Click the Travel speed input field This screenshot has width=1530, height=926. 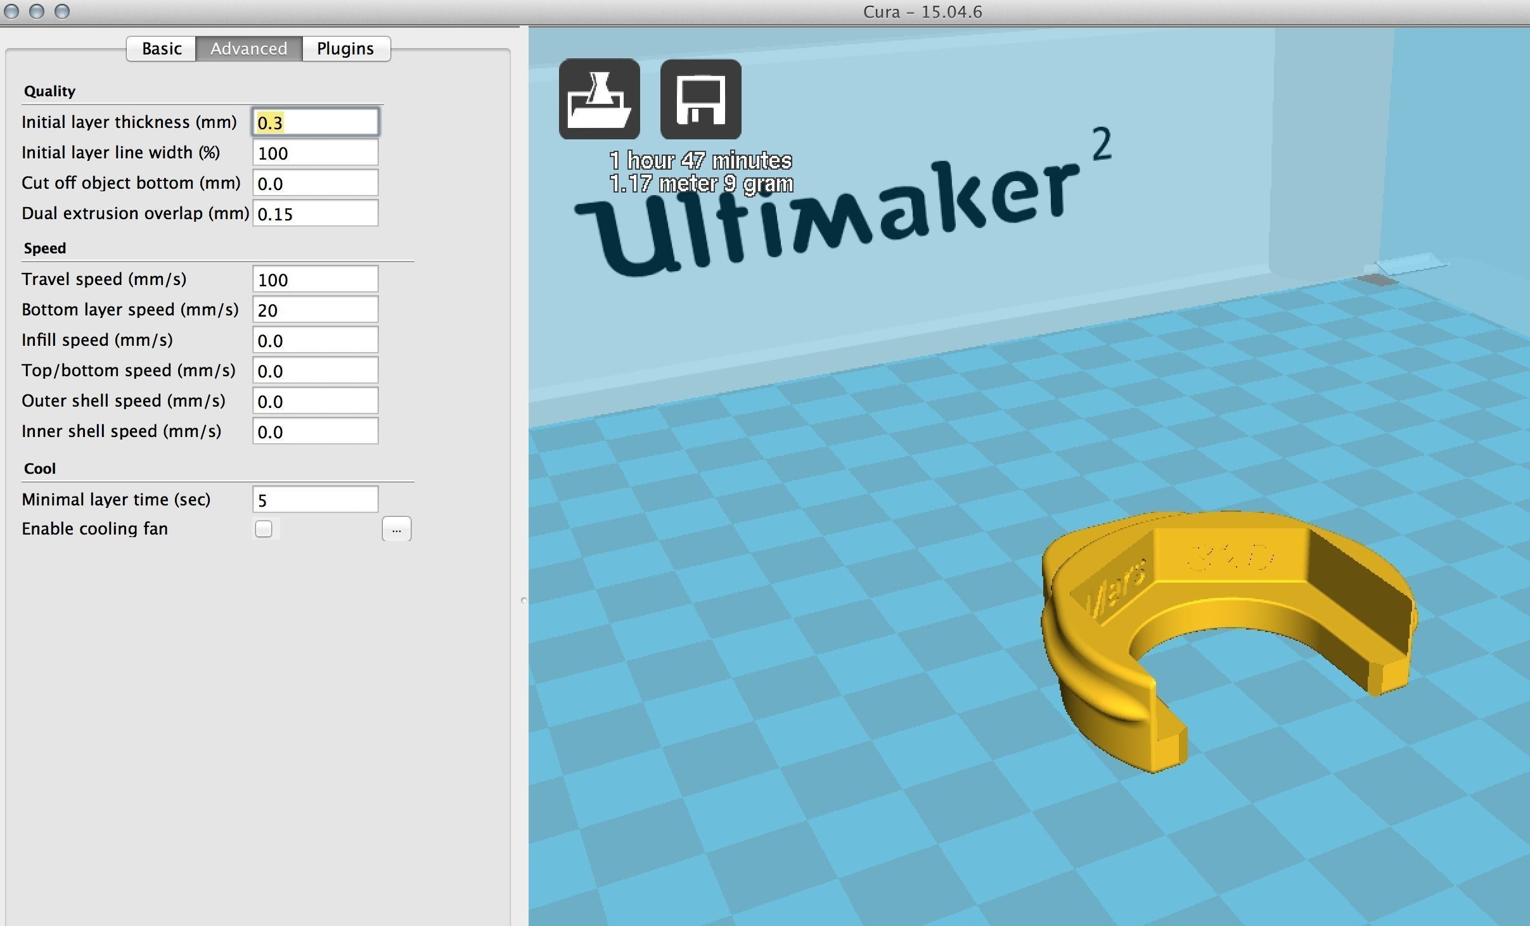coord(315,279)
